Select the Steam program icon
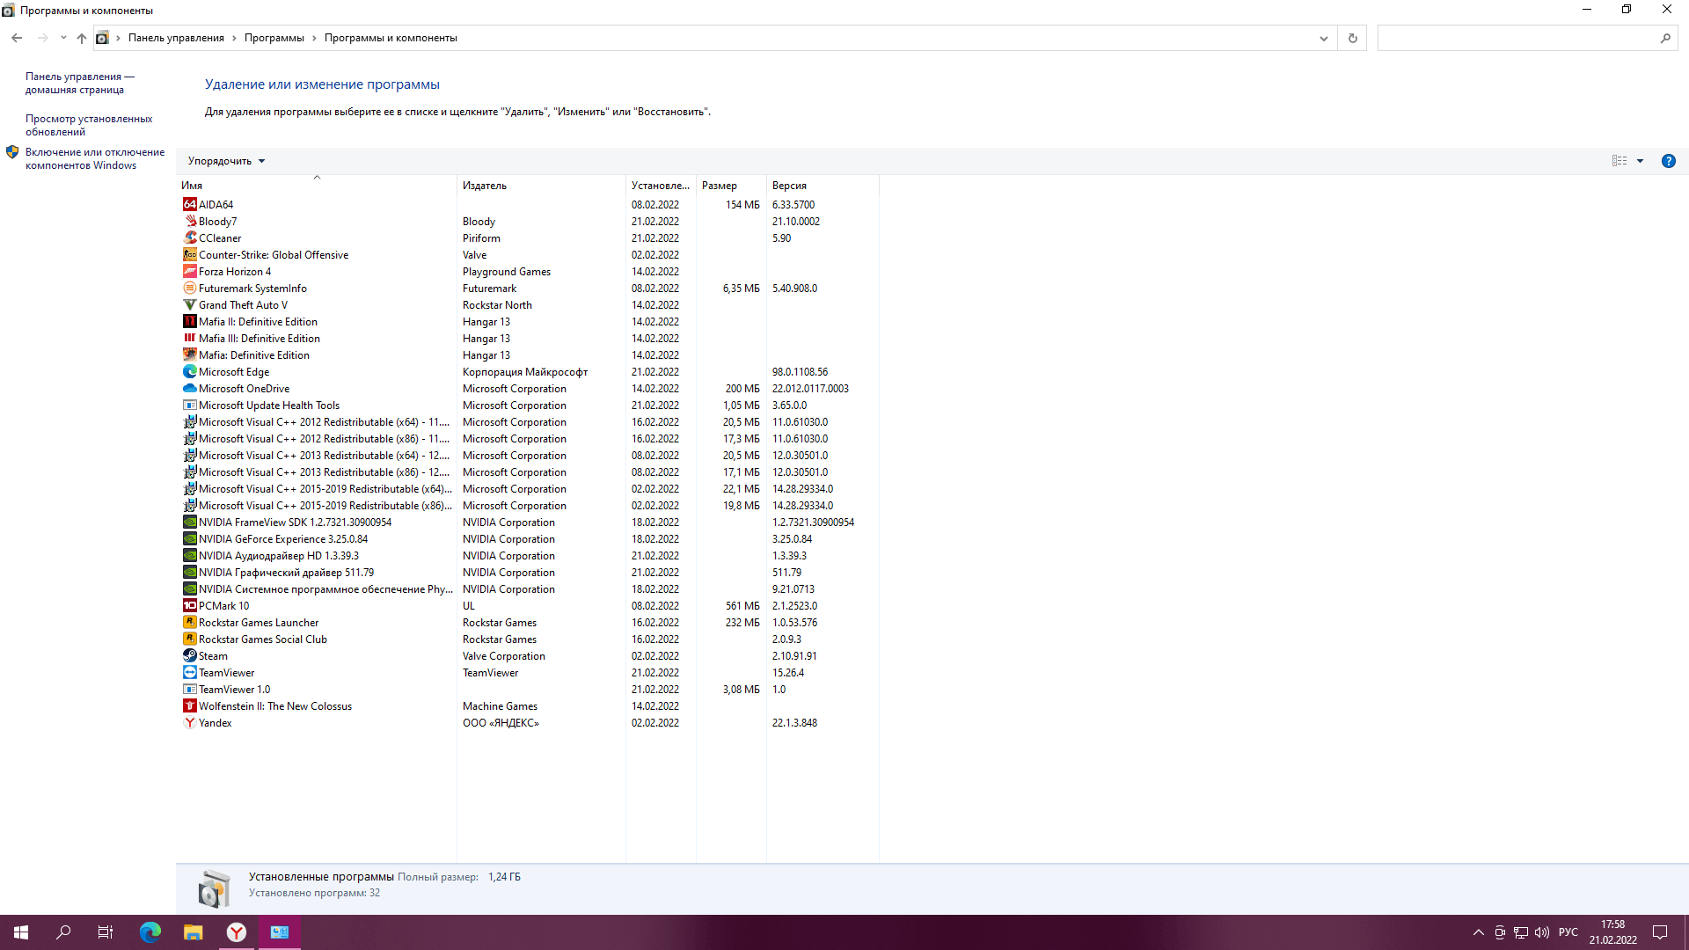The height and width of the screenshot is (950, 1689). tap(189, 655)
